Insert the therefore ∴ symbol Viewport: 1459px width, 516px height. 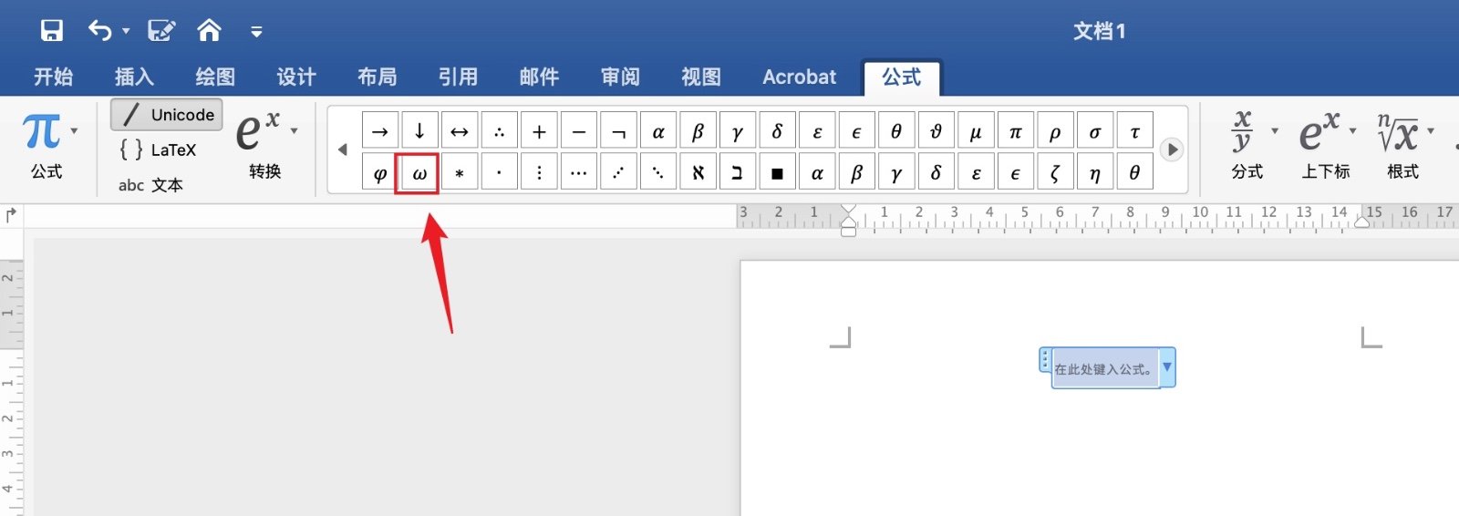tap(499, 131)
